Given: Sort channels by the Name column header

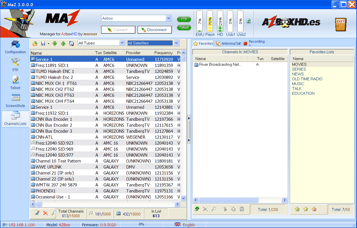Looking at the screenshot, I should point(57,53).
